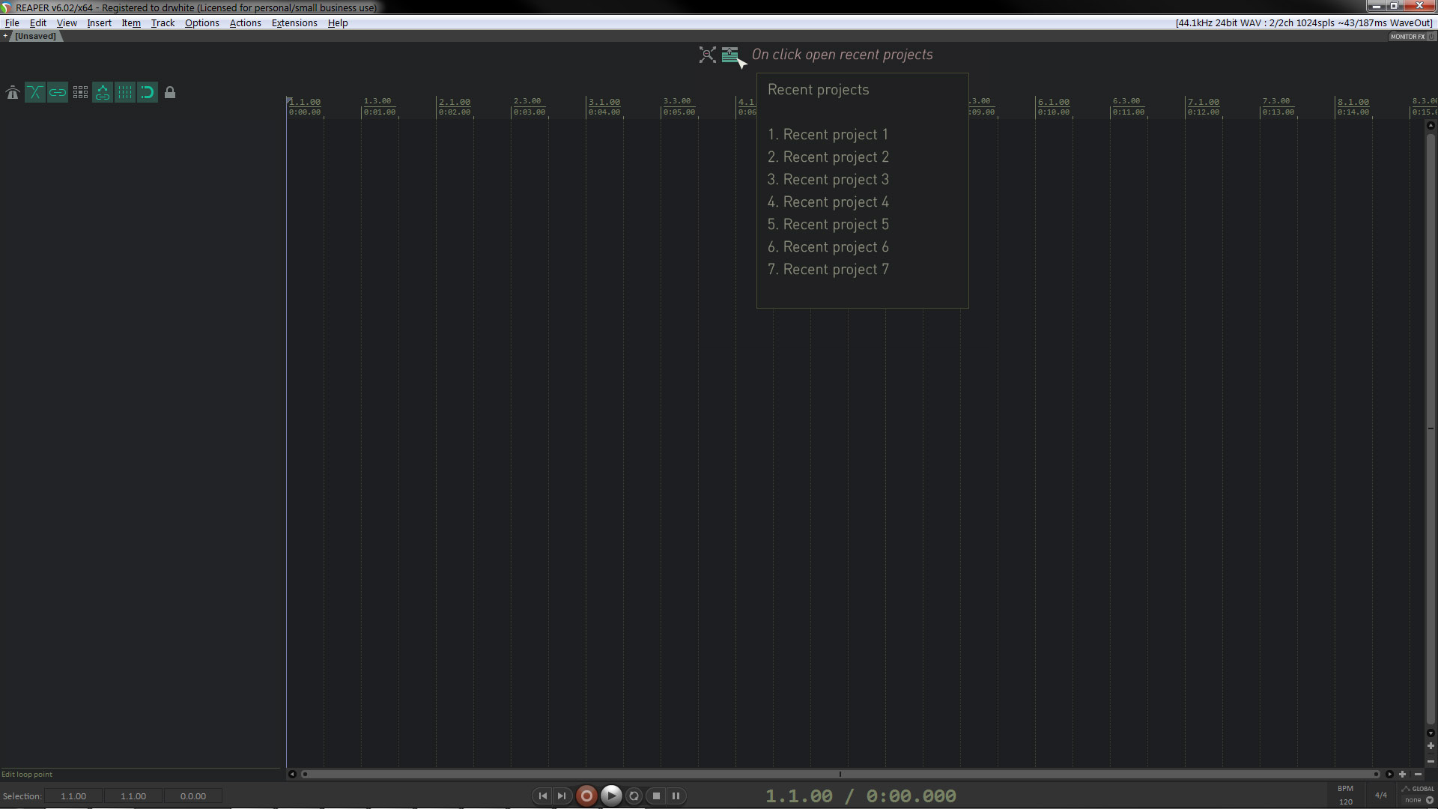This screenshot has width=1438, height=809.
Task: Toggle repeat loop button
Action: [x=634, y=796]
